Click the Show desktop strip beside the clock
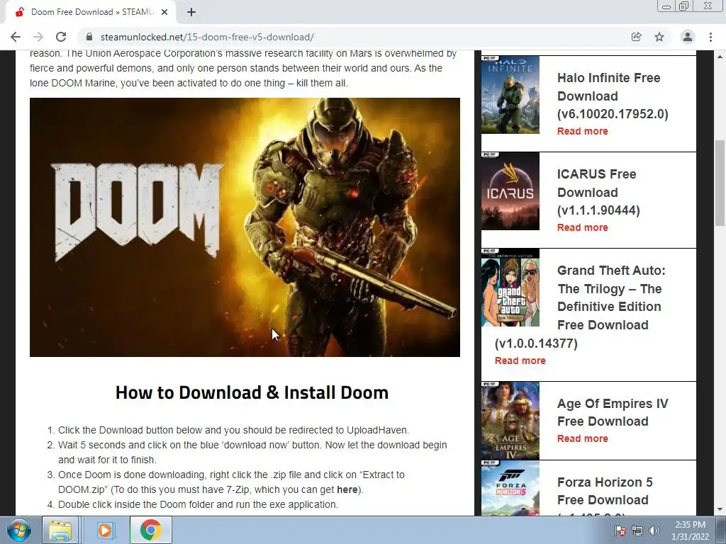The width and height of the screenshot is (726, 544). [x=721, y=530]
